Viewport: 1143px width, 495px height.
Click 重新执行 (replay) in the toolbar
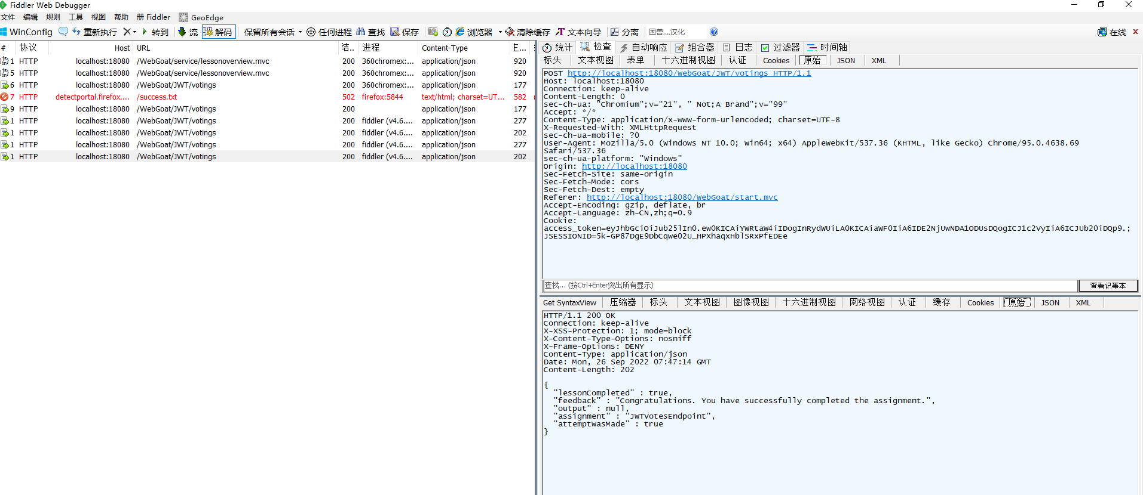pyautogui.click(x=94, y=32)
